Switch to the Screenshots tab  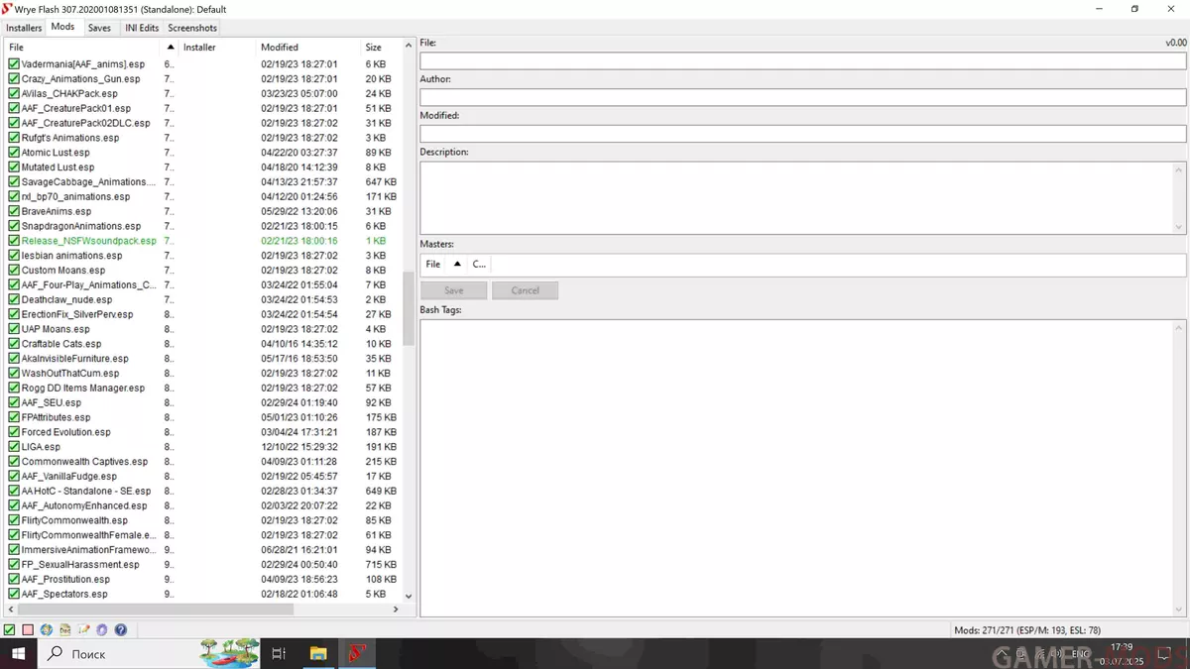tap(192, 28)
